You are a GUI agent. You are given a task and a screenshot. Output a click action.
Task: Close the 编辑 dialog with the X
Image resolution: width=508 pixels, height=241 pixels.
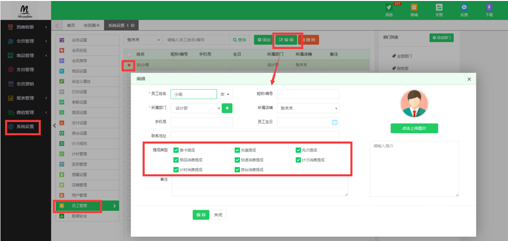[x=469, y=79]
